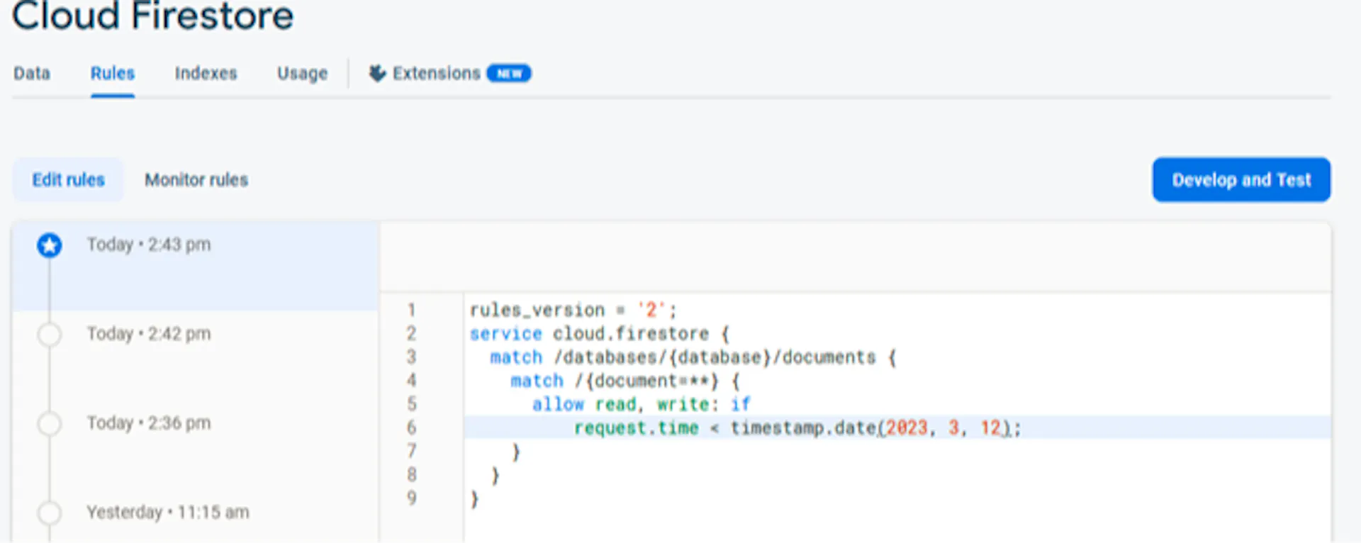
Task: Open the Today 2:36 pm rules version
Action: [x=196, y=444]
